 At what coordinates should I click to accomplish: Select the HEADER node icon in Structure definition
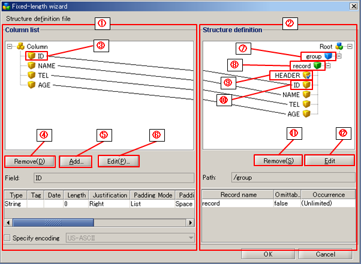point(306,75)
